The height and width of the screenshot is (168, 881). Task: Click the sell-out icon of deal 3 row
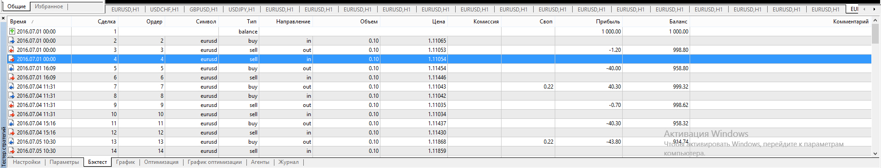12,50
